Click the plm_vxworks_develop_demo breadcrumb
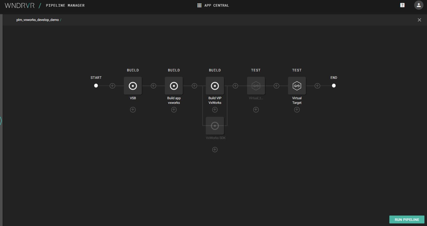The height and width of the screenshot is (226, 427). (x=38, y=20)
